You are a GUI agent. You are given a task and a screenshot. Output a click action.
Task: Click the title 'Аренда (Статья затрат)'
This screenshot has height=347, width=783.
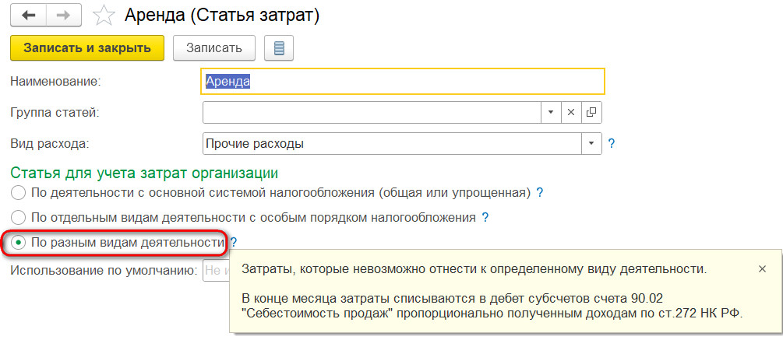tap(222, 16)
